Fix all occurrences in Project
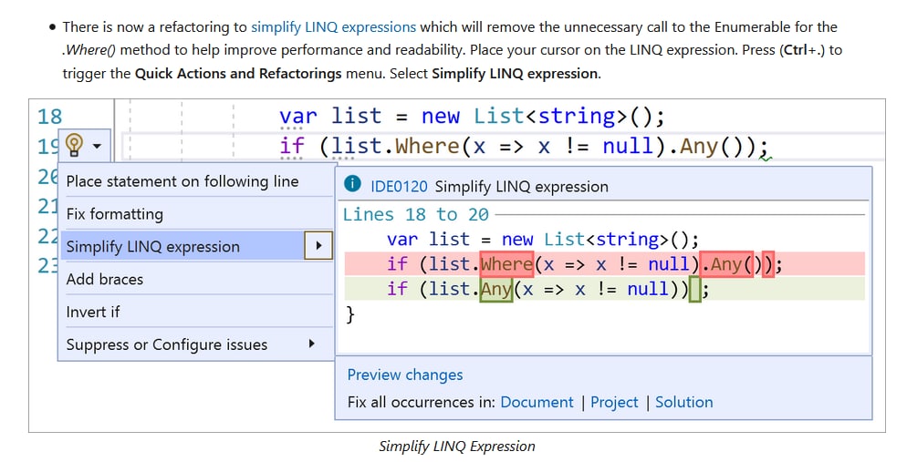The image size is (907, 462). pyautogui.click(x=614, y=402)
